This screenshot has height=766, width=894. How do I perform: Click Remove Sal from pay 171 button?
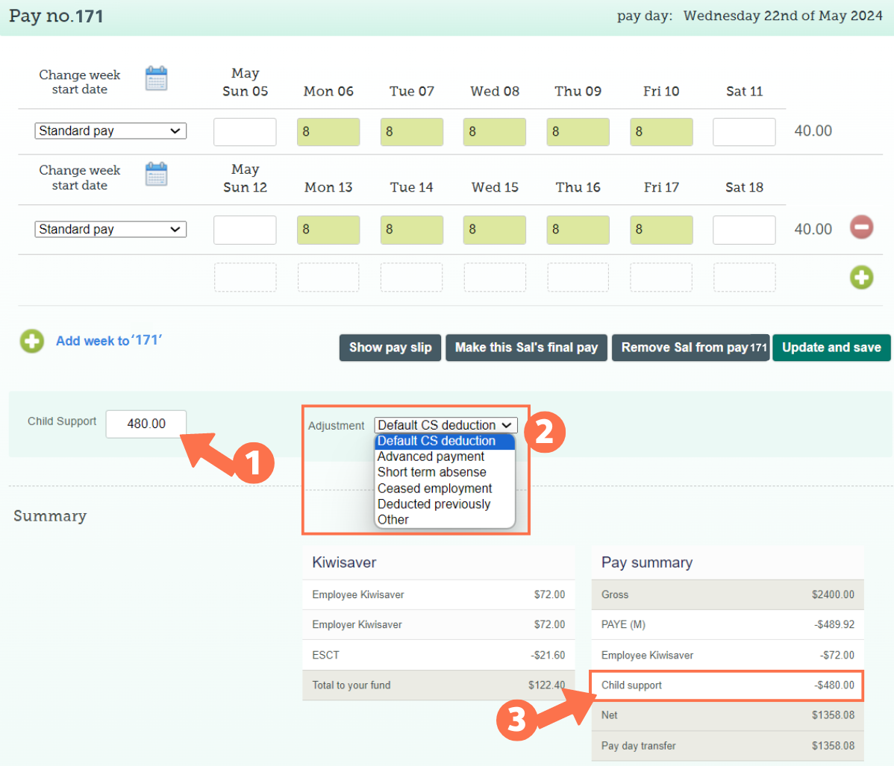tap(690, 348)
